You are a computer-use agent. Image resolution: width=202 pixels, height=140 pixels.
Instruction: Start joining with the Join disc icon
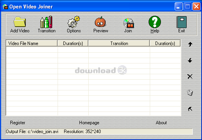pyautogui.click(x=128, y=23)
